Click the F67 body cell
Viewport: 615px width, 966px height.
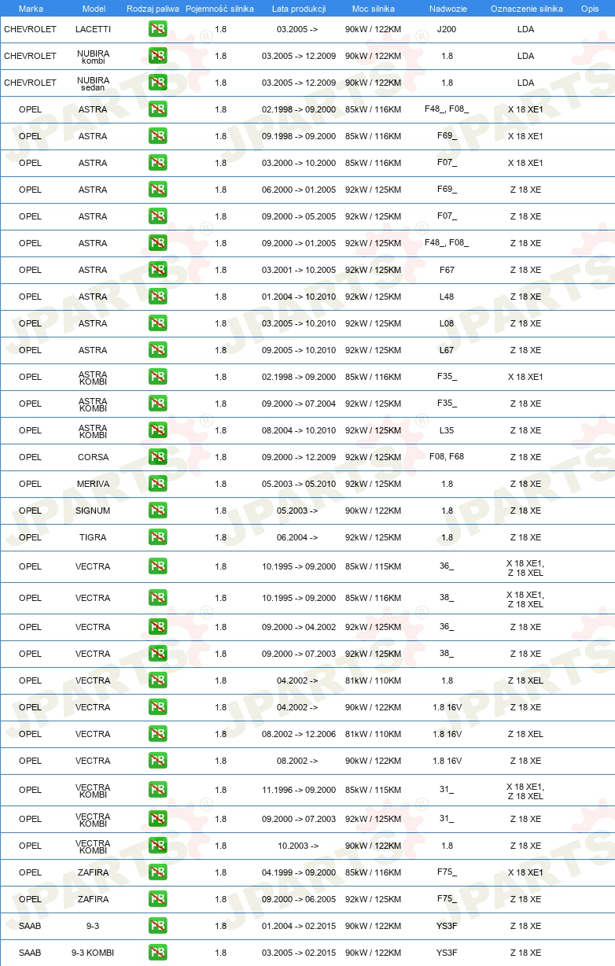(x=447, y=270)
